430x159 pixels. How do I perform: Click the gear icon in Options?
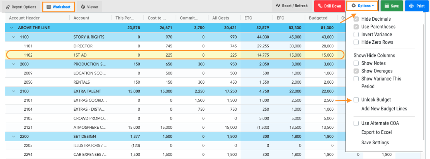click(x=354, y=6)
